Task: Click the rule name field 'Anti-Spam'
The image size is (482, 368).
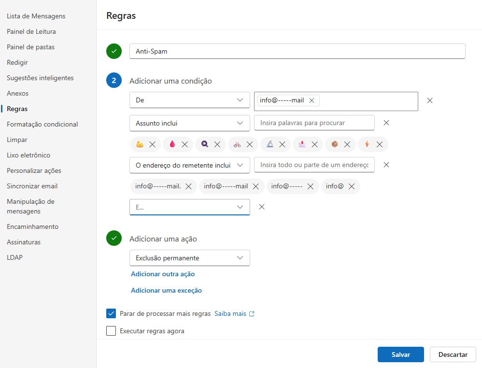Action: [297, 51]
